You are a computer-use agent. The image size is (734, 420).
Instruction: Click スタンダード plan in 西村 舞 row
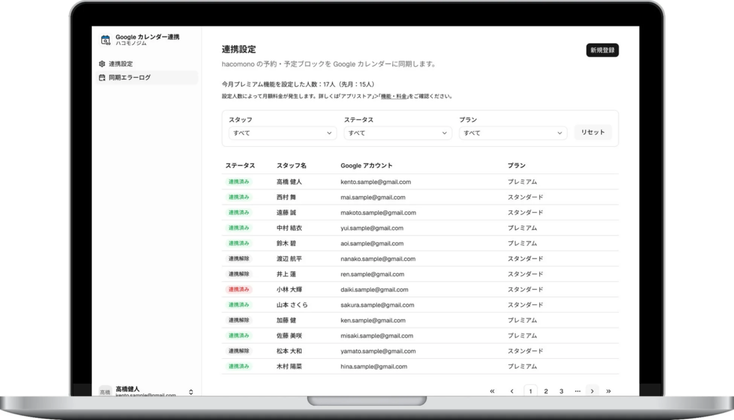525,197
